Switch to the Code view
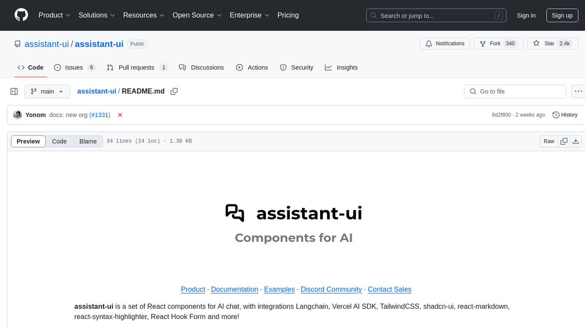Screen dimensions: 585x328 click(59, 141)
